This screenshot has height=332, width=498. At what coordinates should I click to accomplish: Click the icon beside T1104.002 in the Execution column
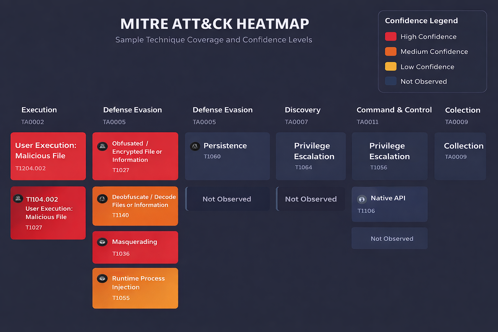coord(18,198)
